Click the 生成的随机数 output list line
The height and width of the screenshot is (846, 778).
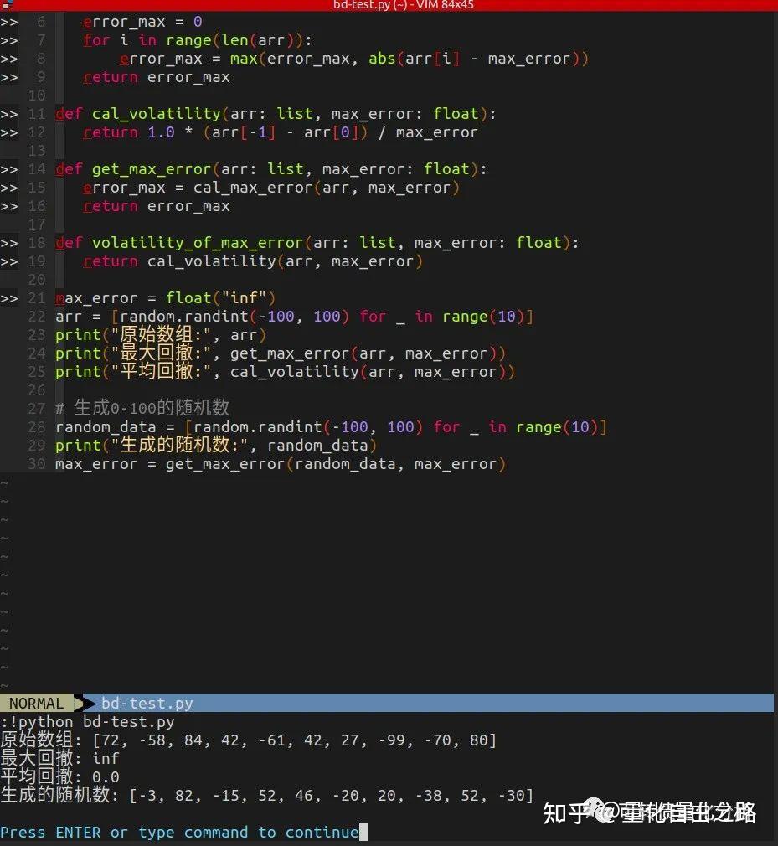266,796
